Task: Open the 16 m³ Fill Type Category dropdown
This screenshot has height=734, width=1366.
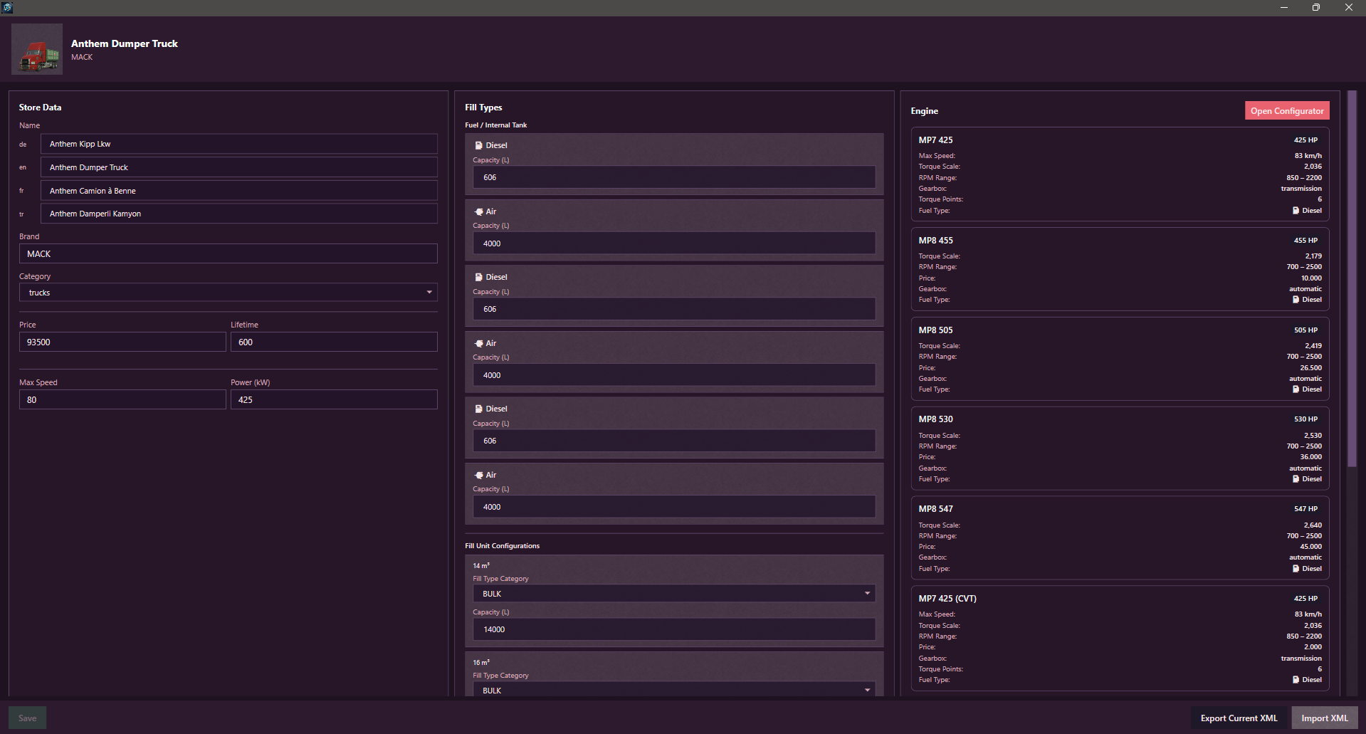Action: coord(674,691)
